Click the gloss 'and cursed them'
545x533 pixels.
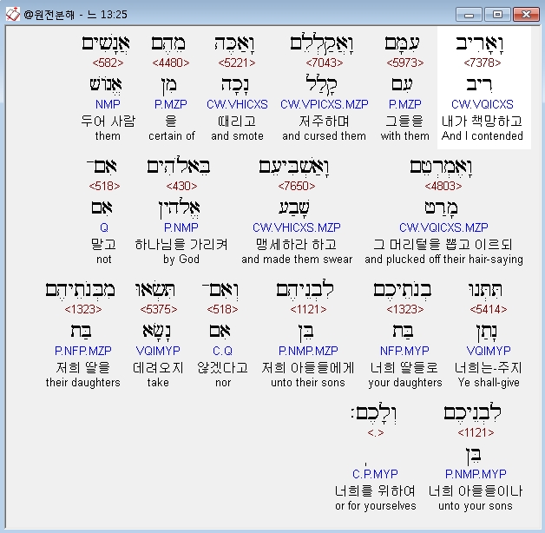(324, 135)
